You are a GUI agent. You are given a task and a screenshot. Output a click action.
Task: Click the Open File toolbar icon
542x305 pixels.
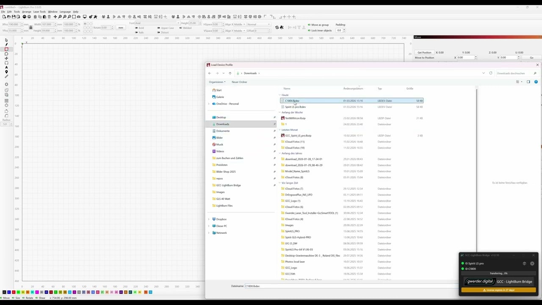pos(8,17)
